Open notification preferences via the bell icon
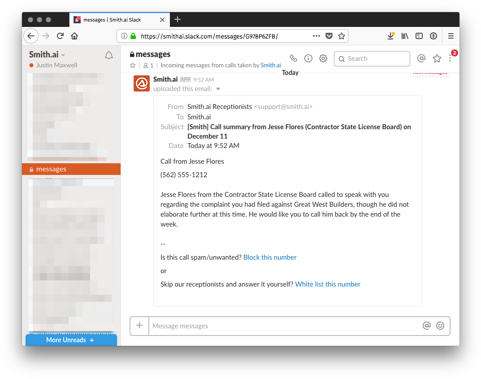Image resolution: width=481 pixels, height=379 pixels. coord(108,55)
